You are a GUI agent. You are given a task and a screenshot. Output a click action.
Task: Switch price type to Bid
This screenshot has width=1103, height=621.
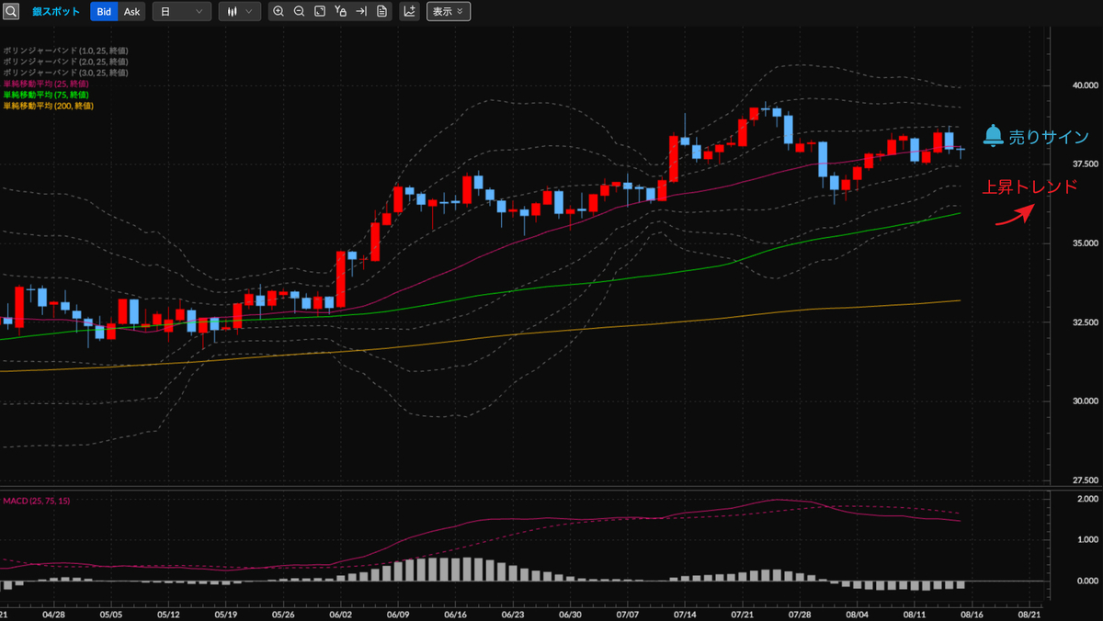104,12
